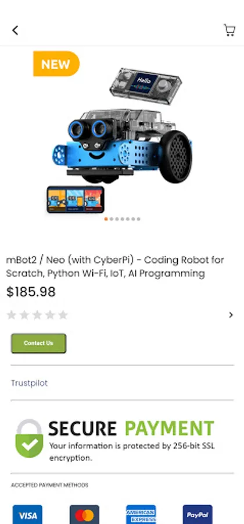
Task: Select the first orange carousel dot
Action: [106, 219]
